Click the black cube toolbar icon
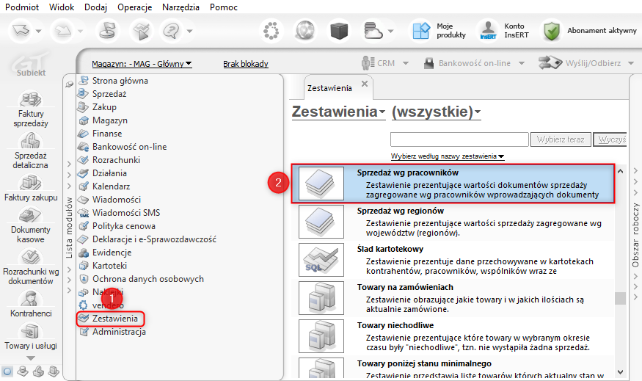 (x=339, y=31)
